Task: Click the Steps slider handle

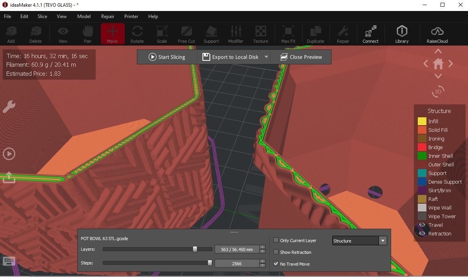Action: click(210, 262)
